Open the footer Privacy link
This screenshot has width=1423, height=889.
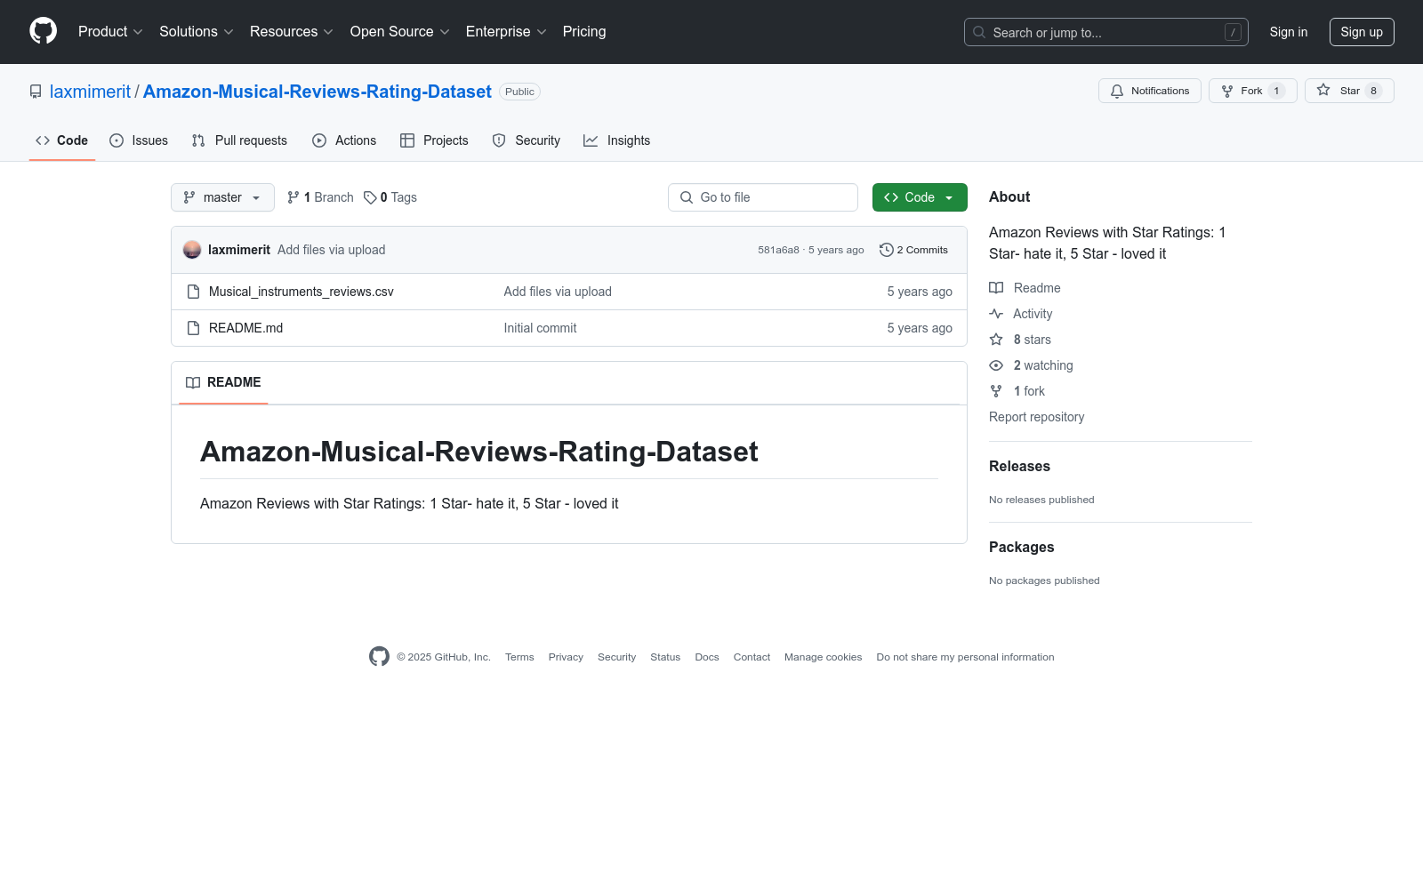[566, 657]
